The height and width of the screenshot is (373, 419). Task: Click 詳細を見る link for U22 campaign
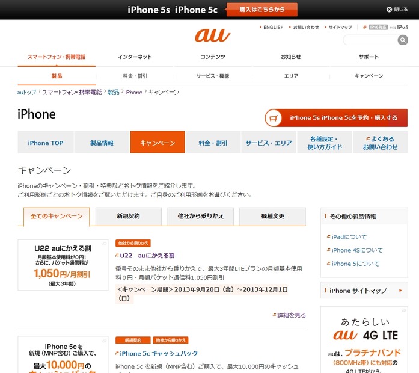[292, 315]
